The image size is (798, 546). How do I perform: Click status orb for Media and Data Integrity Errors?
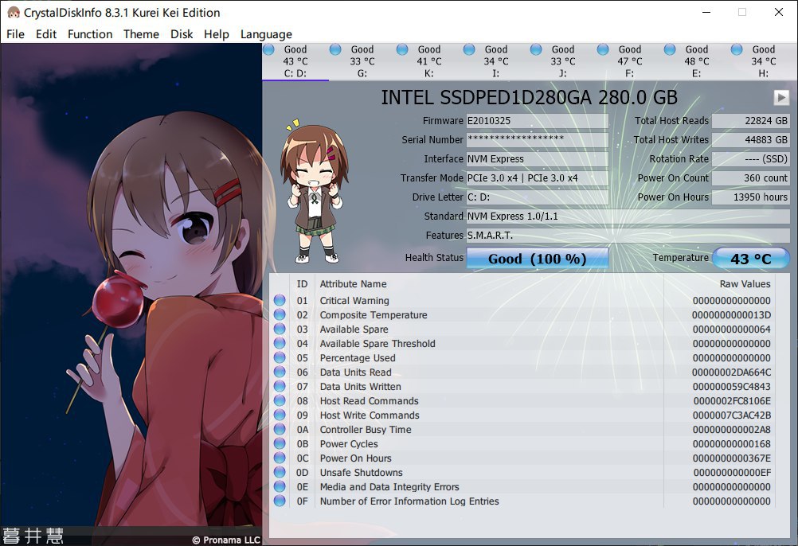point(280,486)
